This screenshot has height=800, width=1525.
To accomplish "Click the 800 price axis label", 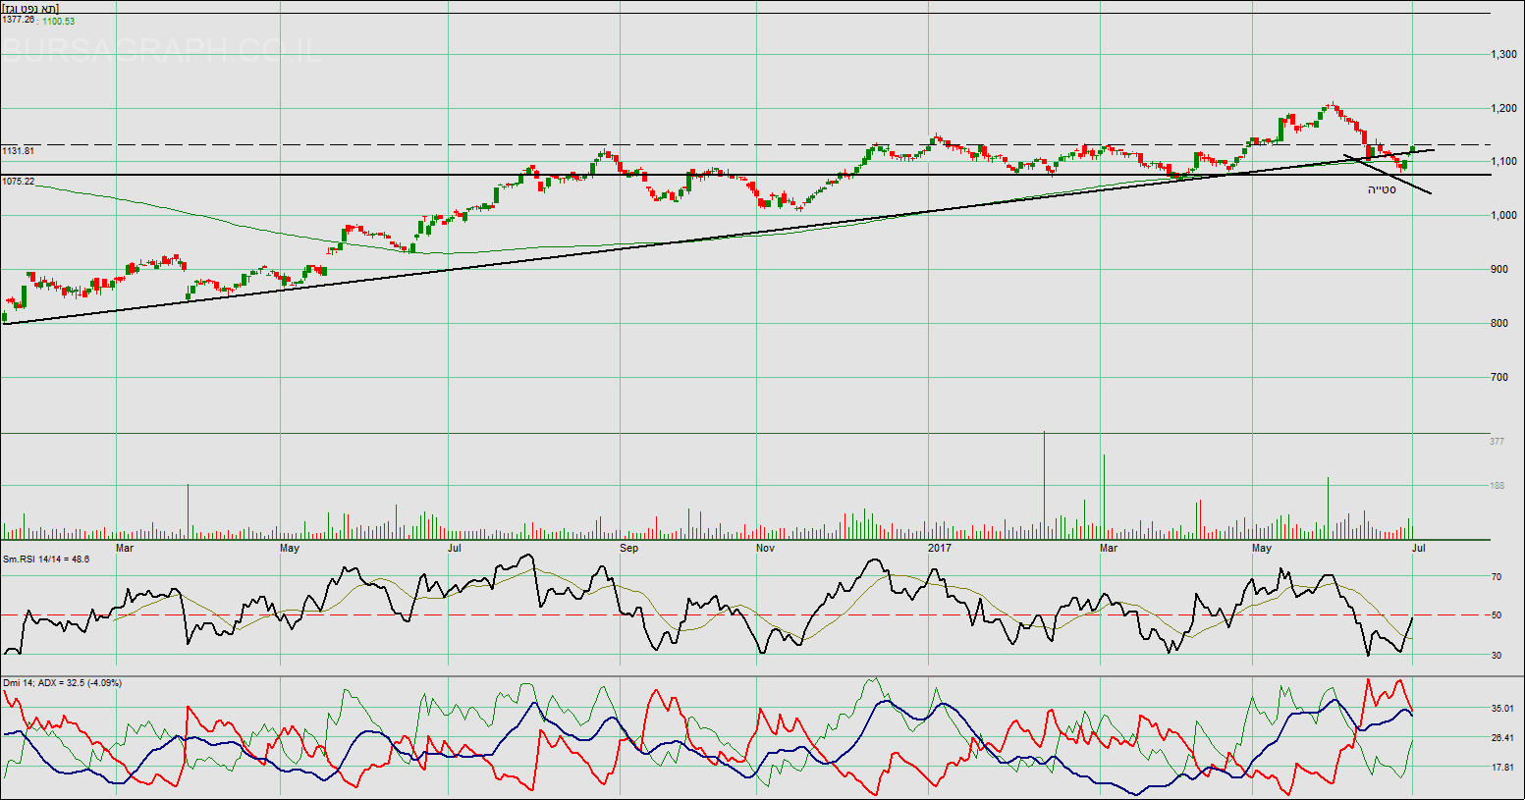I will point(1499,324).
